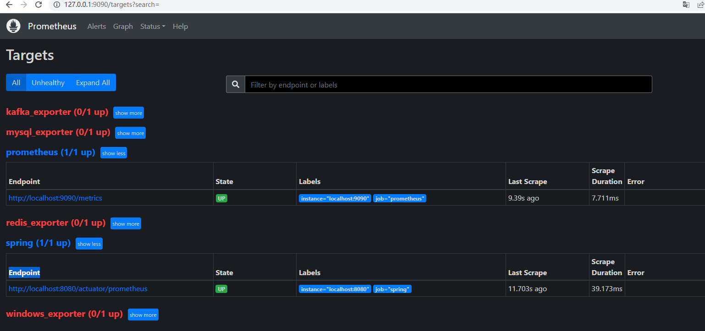705x331 pixels.
Task: Click the browser back arrow
Action: (9, 5)
